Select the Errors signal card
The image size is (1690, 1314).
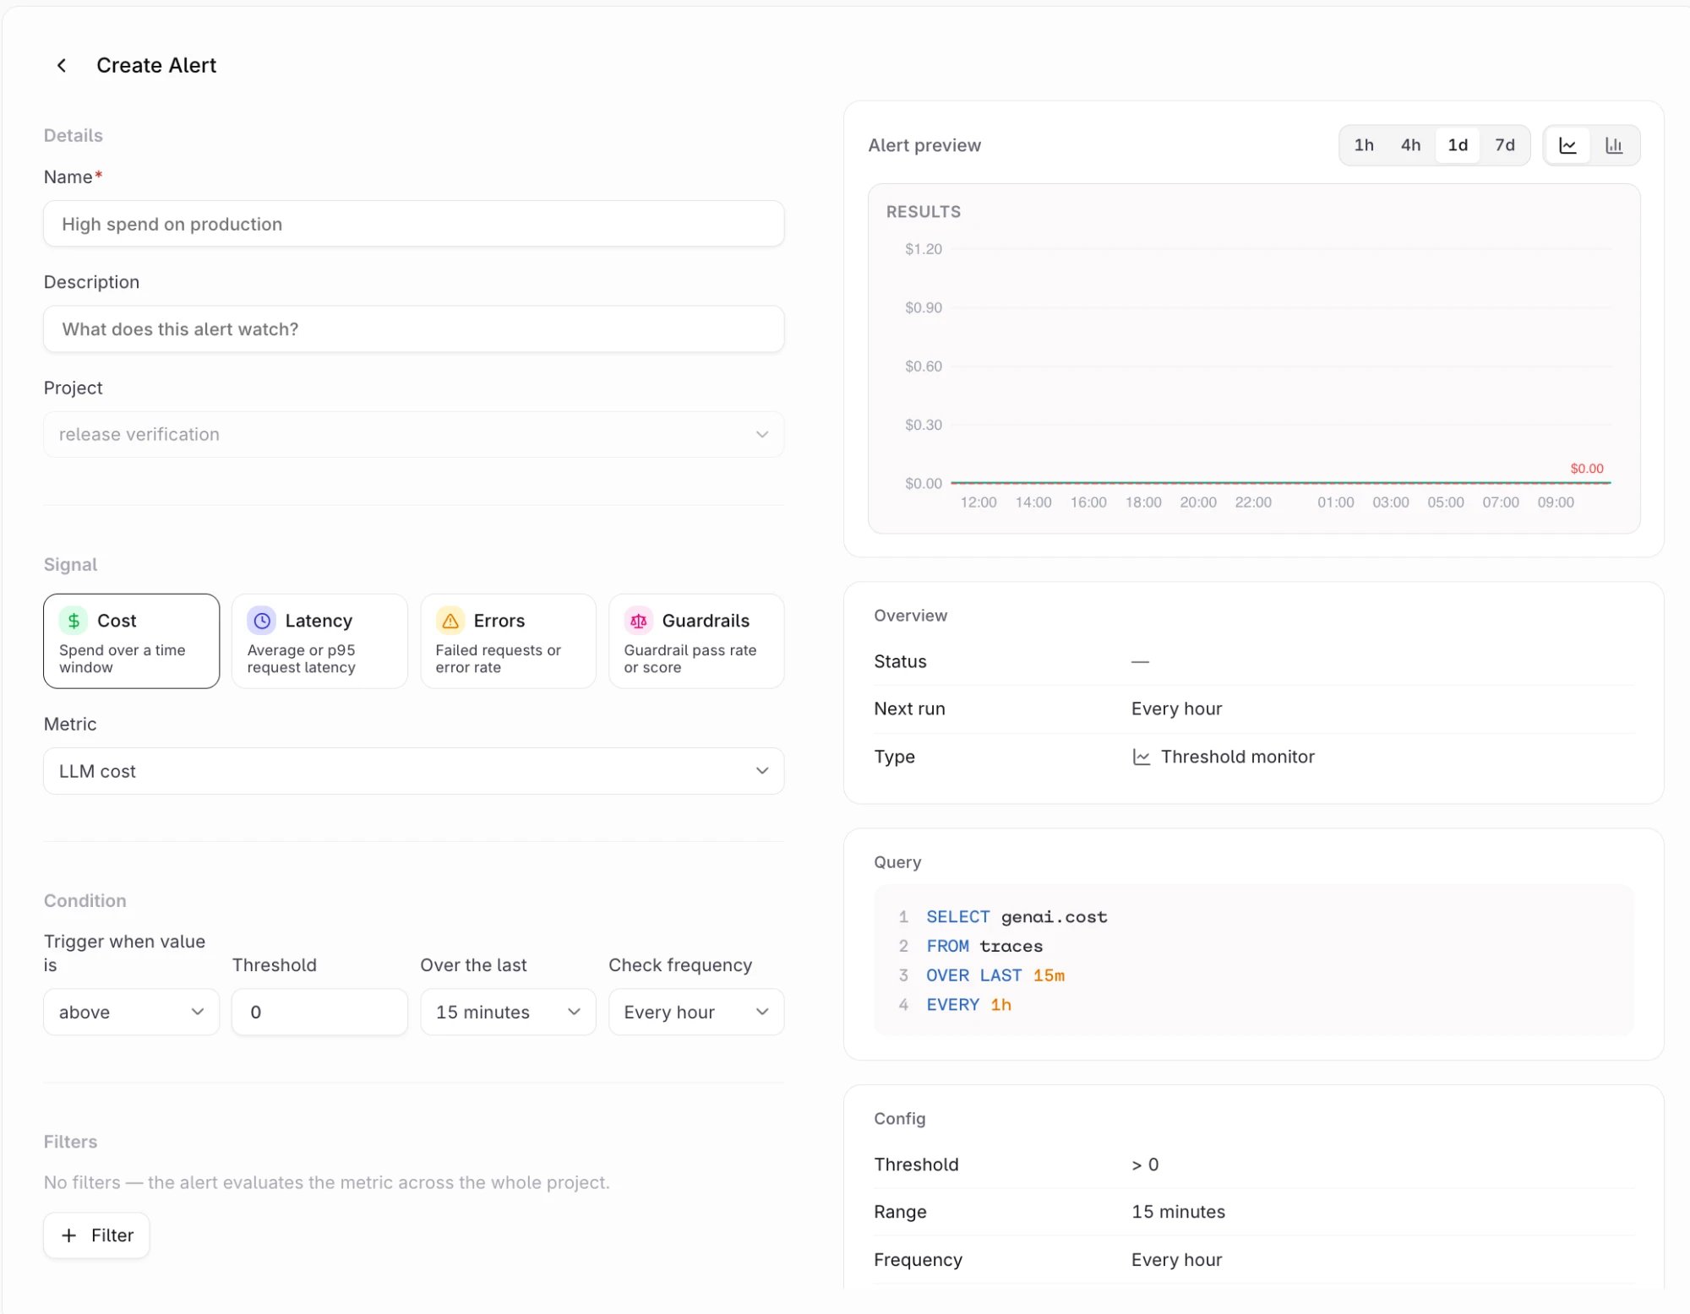pos(508,641)
